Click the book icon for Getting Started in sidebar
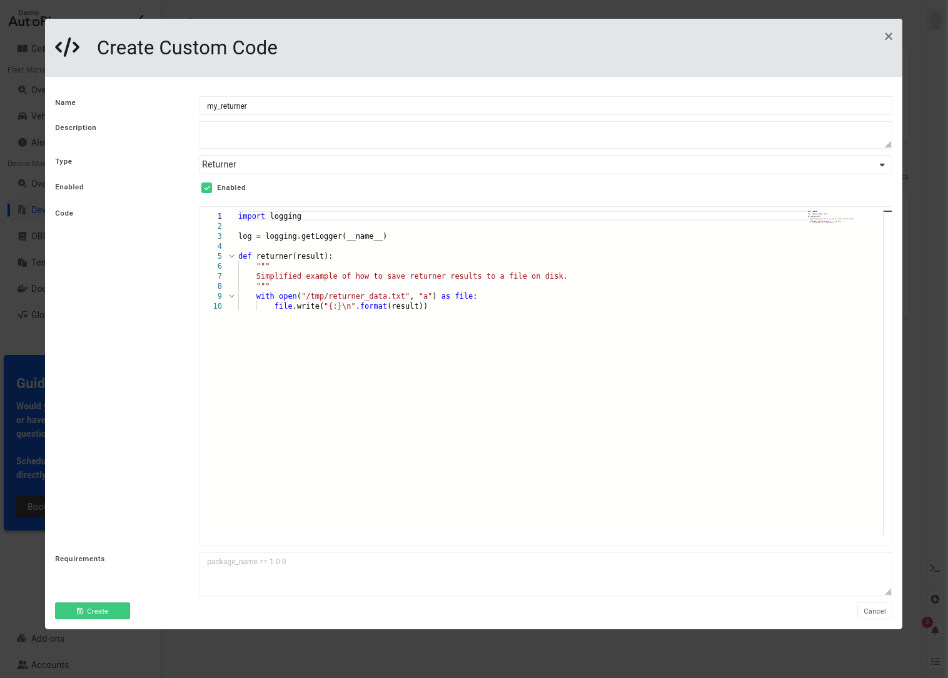Image resolution: width=948 pixels, height=678 pixels. point(23,49)
